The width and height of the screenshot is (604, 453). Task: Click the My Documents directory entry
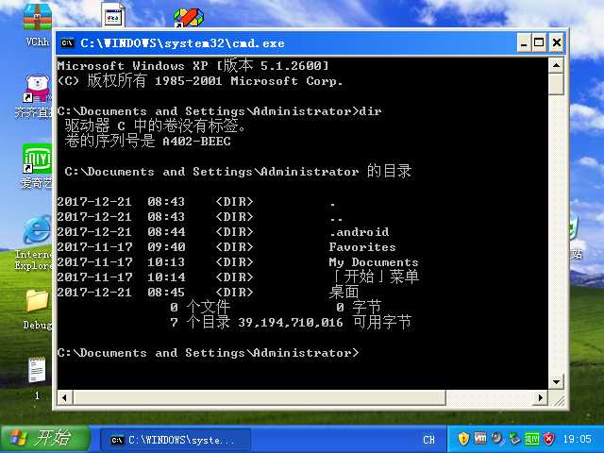[x=374, y=262]
